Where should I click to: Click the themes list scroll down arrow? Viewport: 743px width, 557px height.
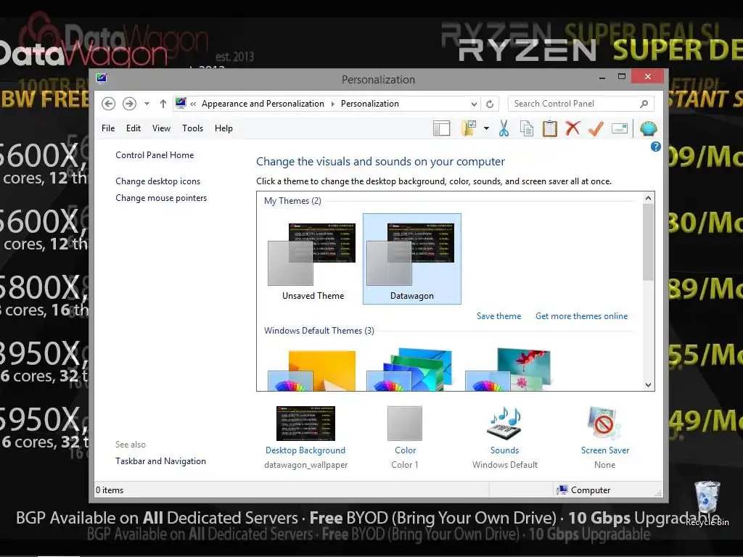(648, 385)
